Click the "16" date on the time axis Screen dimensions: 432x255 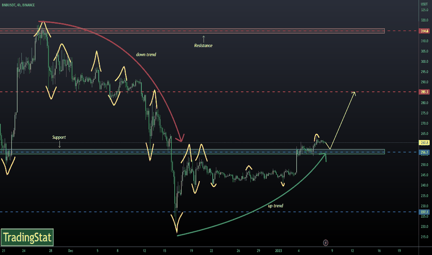tap(379, 251)
